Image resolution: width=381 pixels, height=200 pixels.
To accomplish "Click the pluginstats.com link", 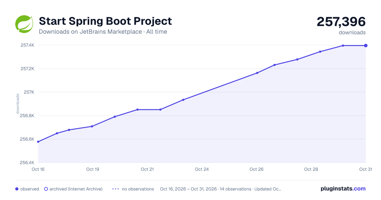I will coord(343,189).
